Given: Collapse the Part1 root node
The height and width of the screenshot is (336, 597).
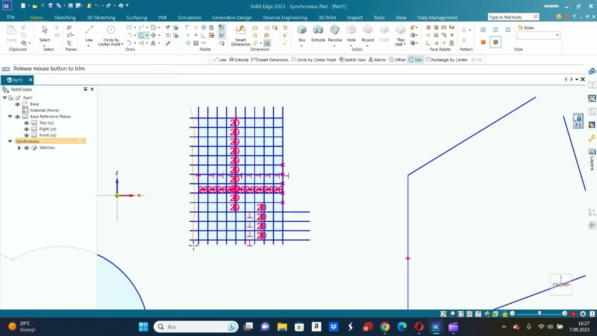Looking at the screenshot, I should pos(5,98).
